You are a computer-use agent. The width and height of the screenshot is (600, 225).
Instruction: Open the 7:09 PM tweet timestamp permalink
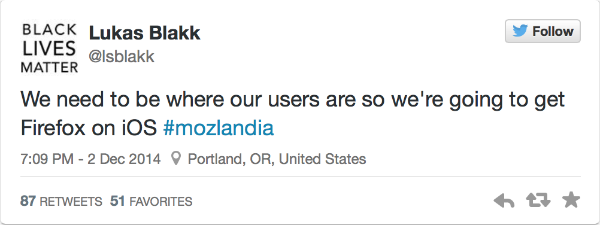click(90, 159)
